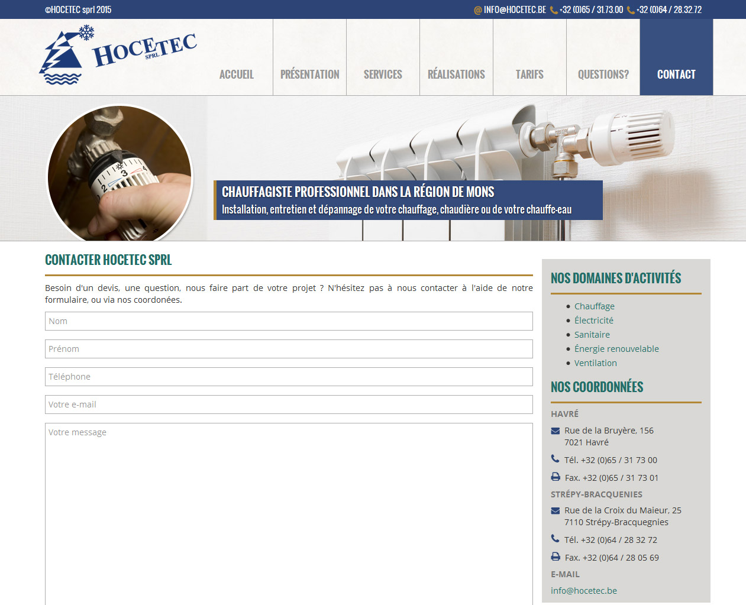
Task: Click the Nos domaines d'activités heading
Action: click(616, 279)
